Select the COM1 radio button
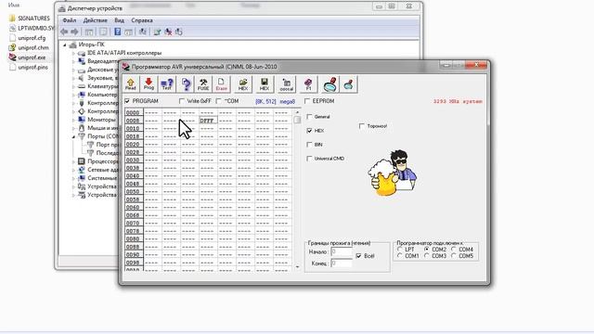 pyautogui.click(x=400, y=256)
